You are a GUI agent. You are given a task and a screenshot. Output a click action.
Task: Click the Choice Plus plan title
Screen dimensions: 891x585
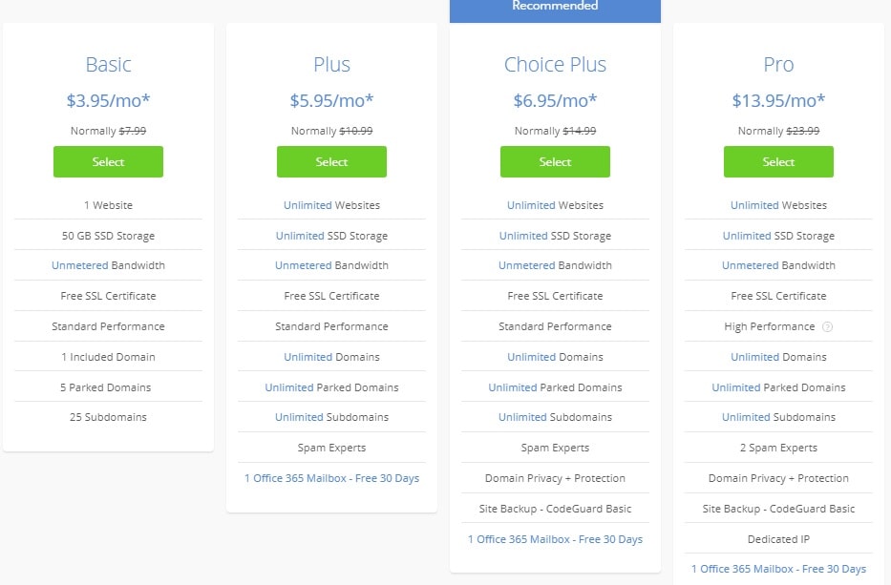(555, 65)
